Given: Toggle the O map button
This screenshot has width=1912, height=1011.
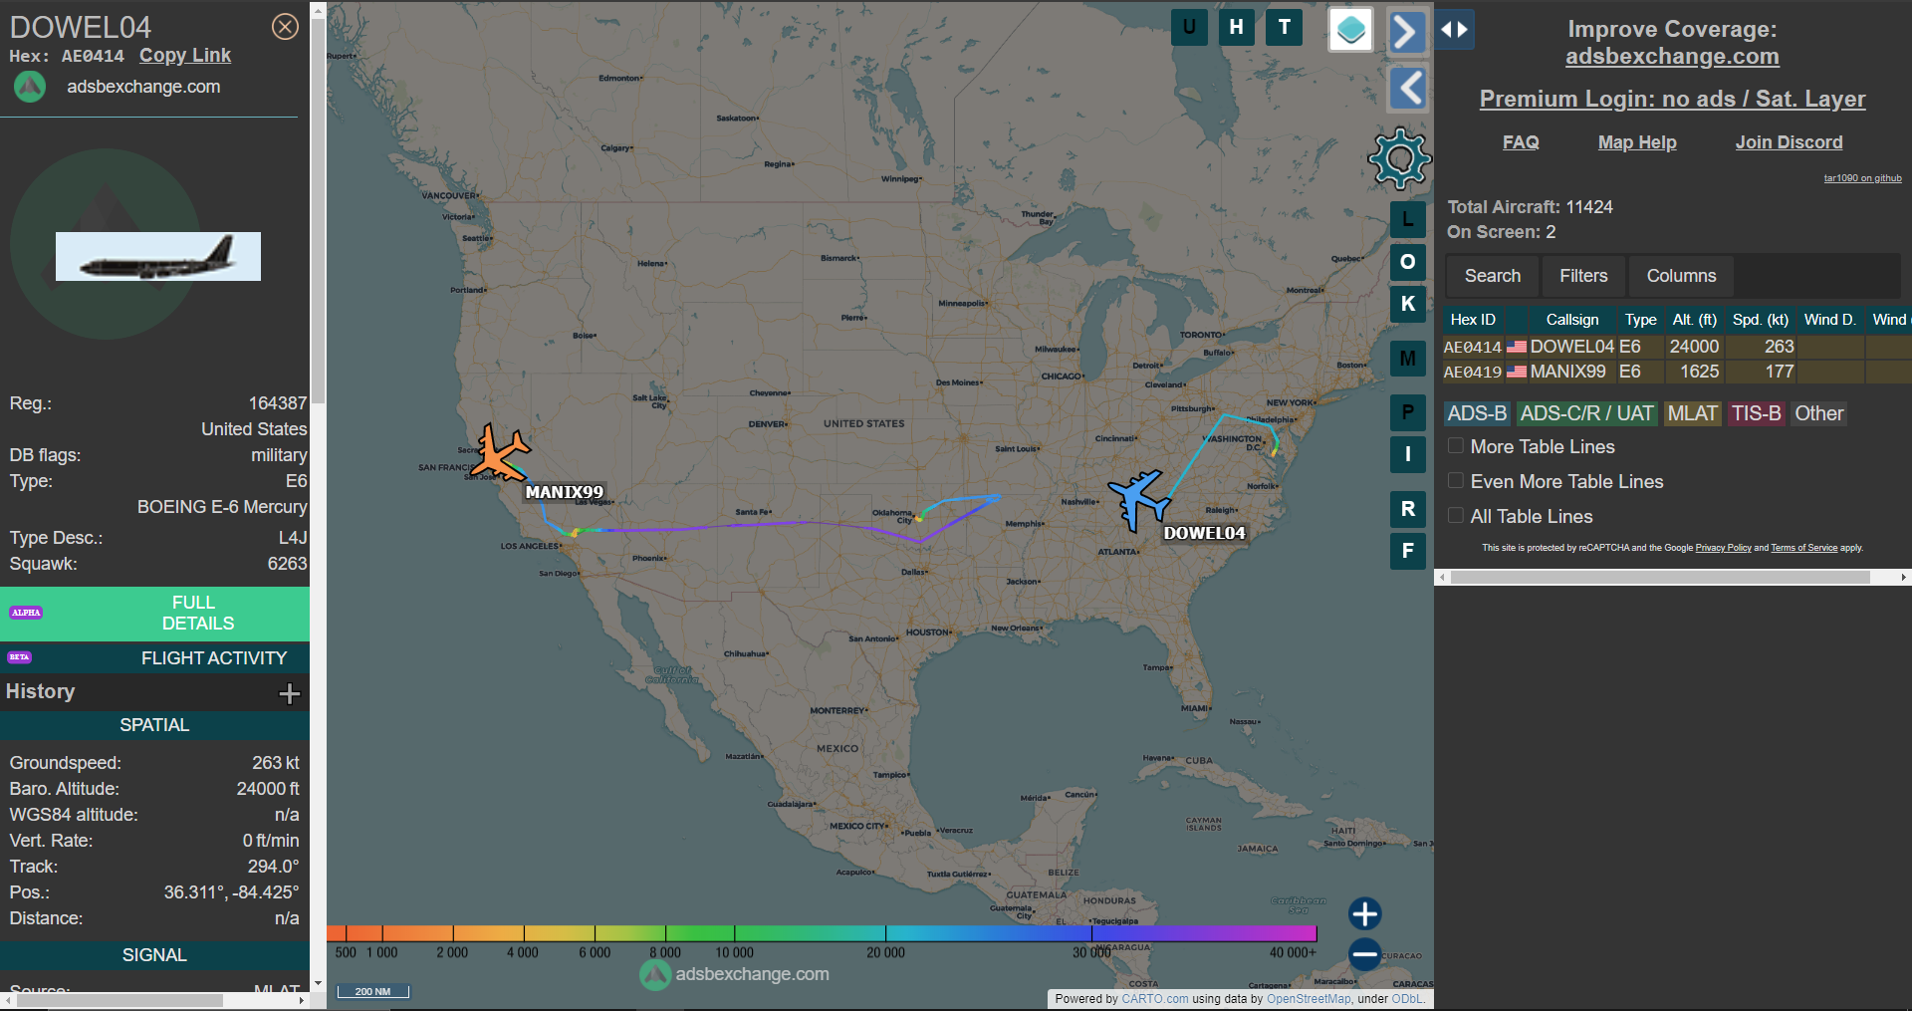Looking at the screenshot, I should [x=1408, y=262].
